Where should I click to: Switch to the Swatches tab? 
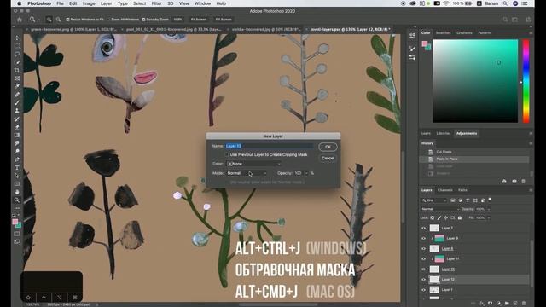(x=444, y=32)
